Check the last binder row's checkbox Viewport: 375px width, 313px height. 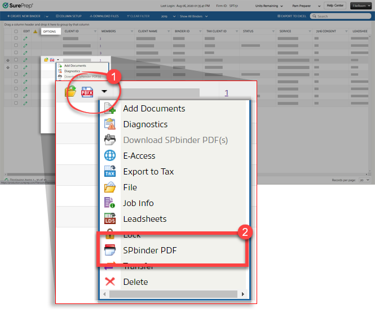16,103
